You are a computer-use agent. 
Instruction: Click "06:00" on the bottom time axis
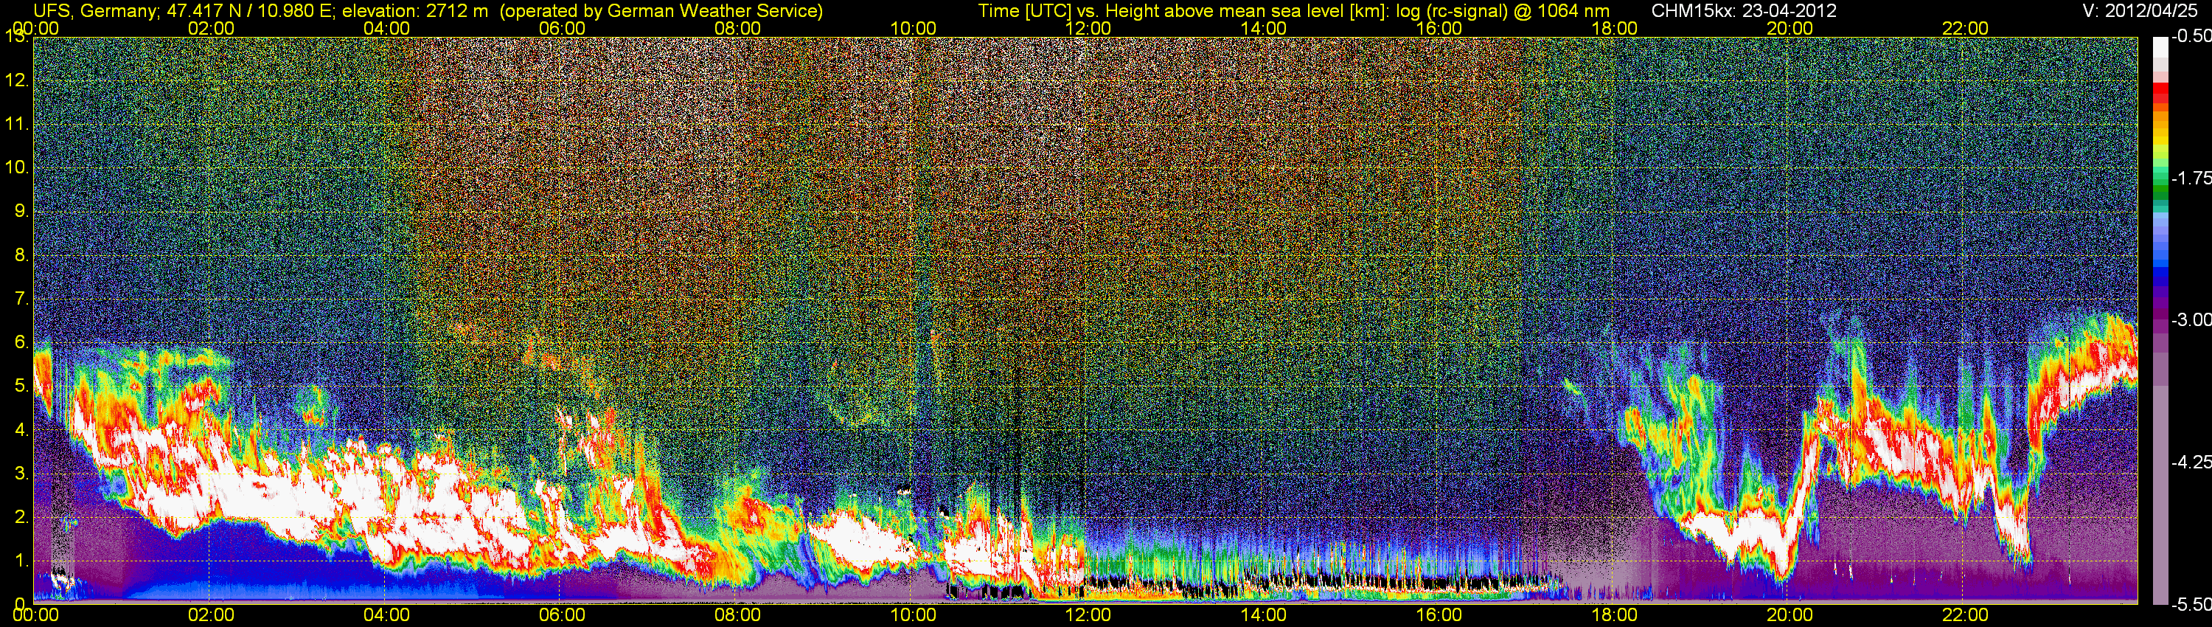coord(562,615)
